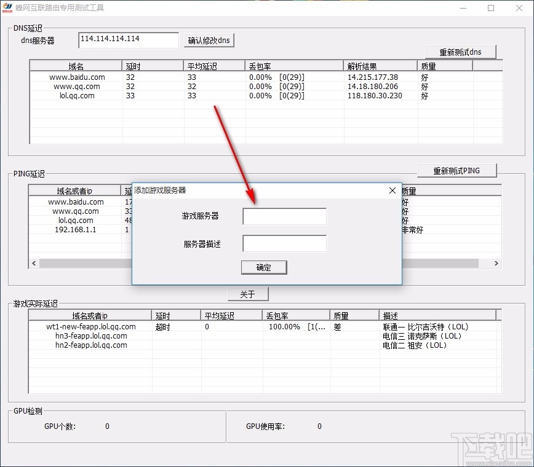The height and width of the screenshot is (467, 534).
Task: Open the 关于 dialog
Action: pos(248,294)
